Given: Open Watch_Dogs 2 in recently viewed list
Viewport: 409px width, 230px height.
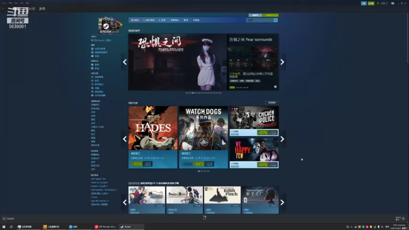Looking at the screenshot, I should tap(99, 186).
